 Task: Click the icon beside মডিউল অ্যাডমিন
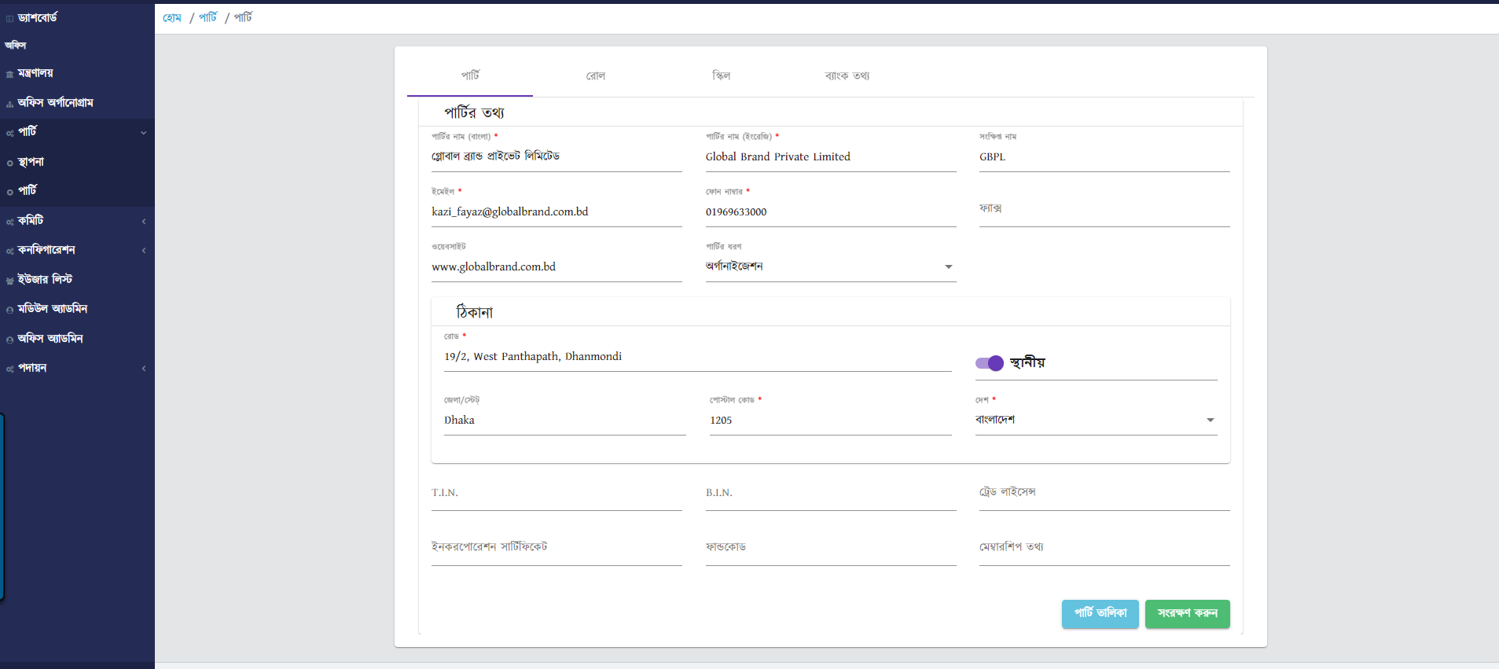pos(9,310)
